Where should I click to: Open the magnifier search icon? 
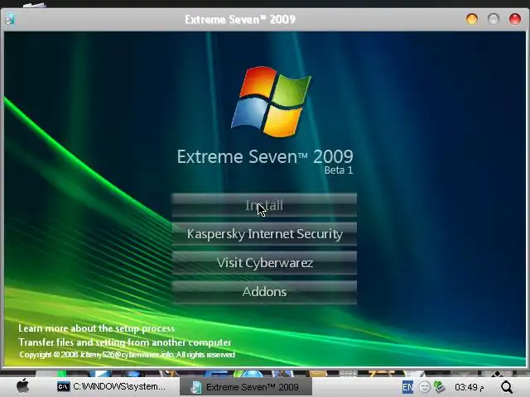(507, 387)
